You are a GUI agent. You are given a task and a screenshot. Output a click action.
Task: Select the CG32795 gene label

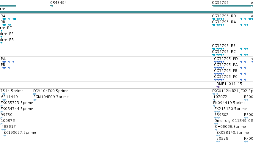coord(220,3)
